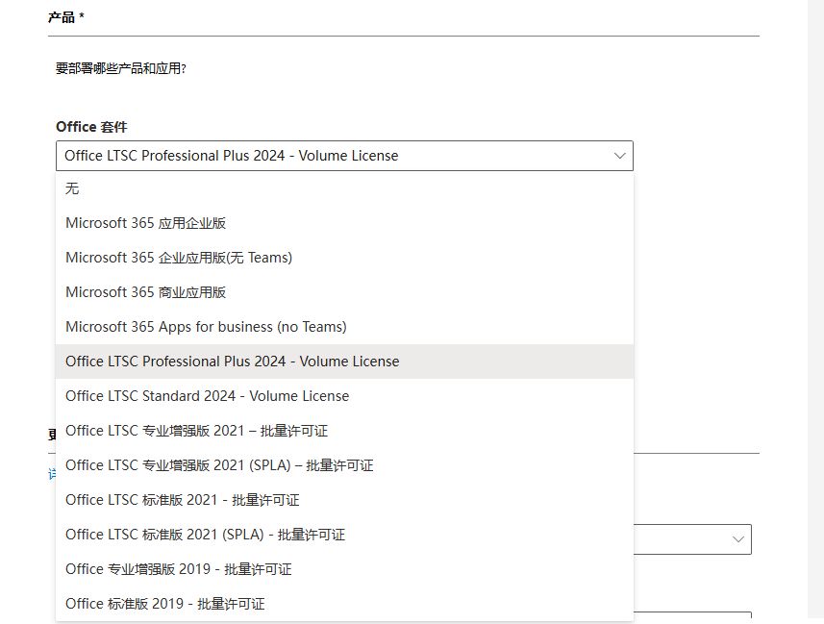Viewport: 824px width, 624px height.
Task: Click the selected value text in Office 套件 box
Action: (231, 156)
